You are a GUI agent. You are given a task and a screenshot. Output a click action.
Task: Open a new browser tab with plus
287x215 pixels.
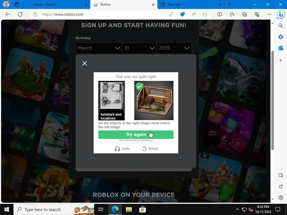click(x=229, y=4)
